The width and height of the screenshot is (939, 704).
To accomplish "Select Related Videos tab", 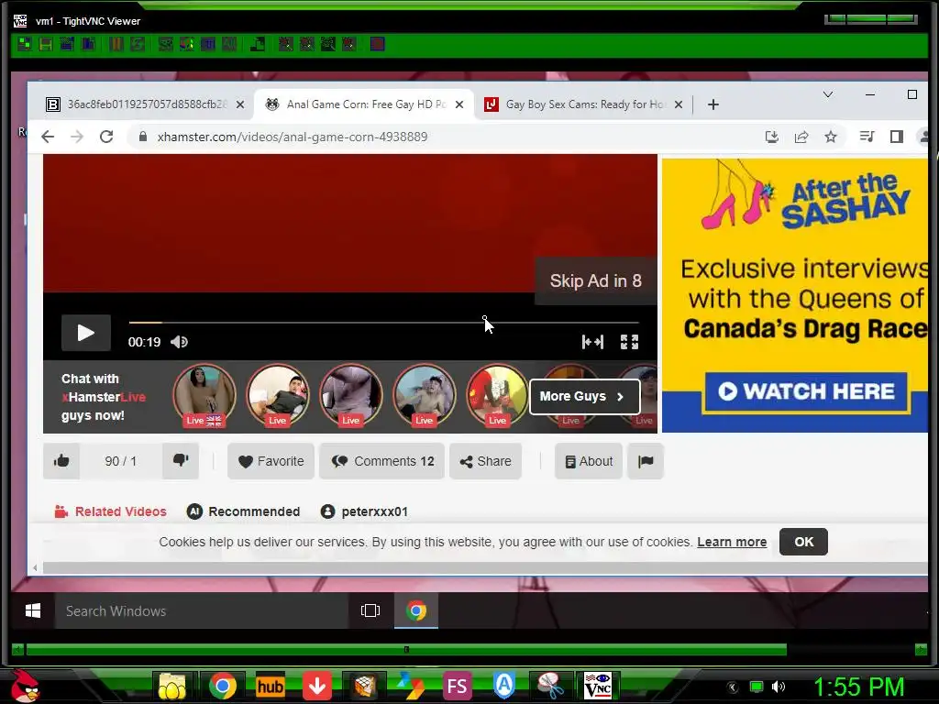I will (110, 511).
